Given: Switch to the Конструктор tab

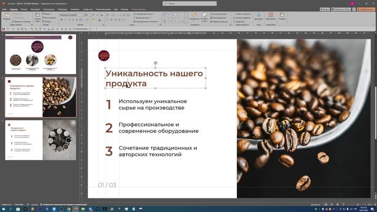Looking at the screenshot, I should pyautogui.click(x=49, y=9).
